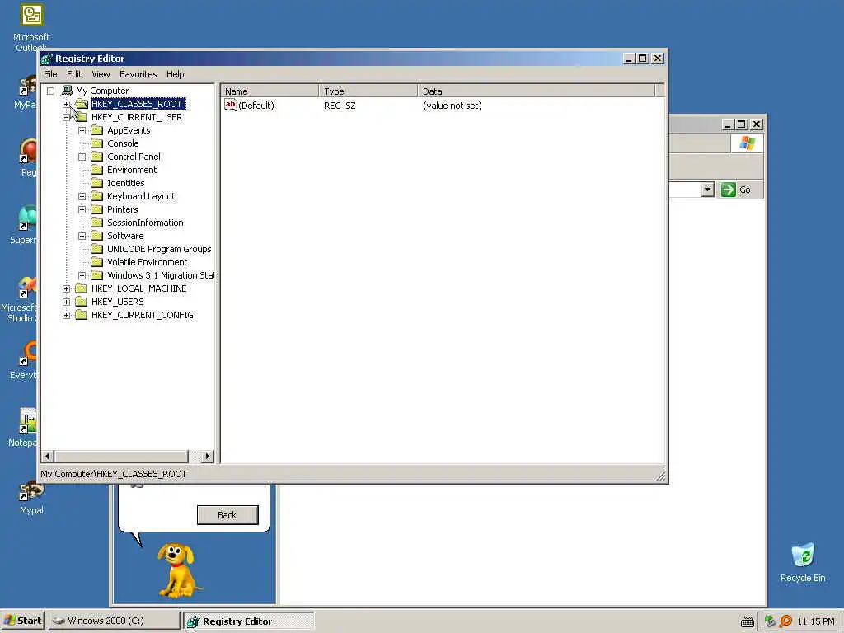
Task: Click the Environment folder icon
Action: point(97,170)
